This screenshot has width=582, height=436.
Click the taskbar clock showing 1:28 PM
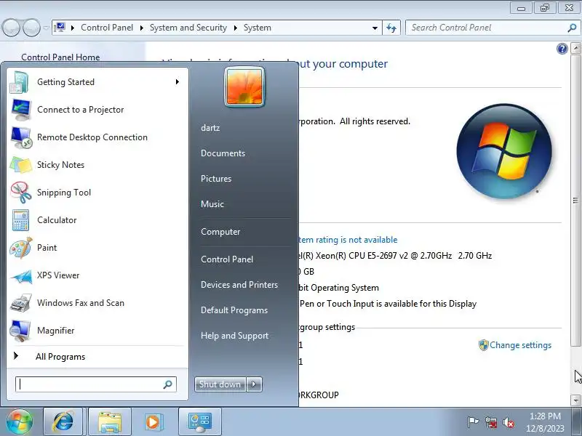pos(545,422)
